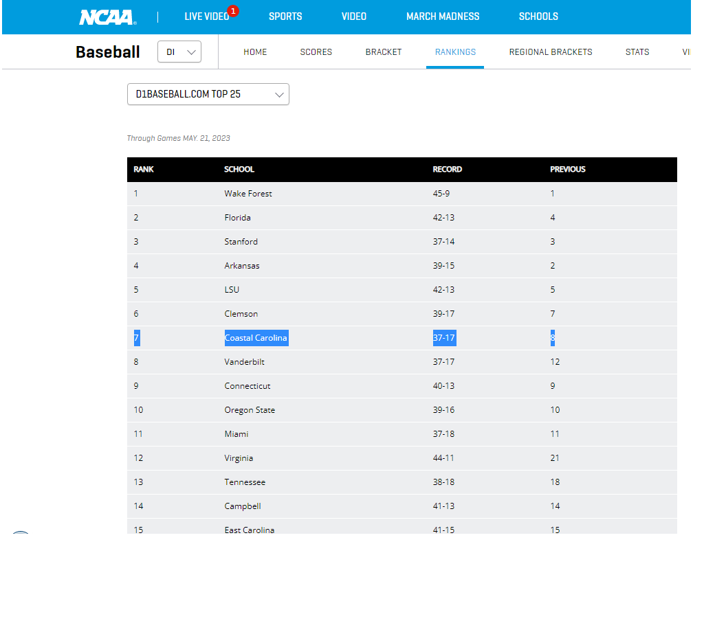
Task: Switch to the Home tab
Action: click(x=255, y=52)
